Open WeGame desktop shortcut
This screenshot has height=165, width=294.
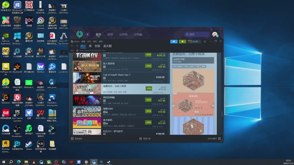(x=6, y=99)
